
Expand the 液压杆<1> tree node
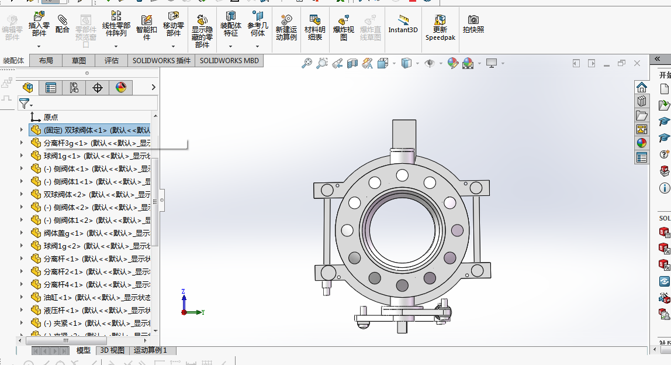22,310
